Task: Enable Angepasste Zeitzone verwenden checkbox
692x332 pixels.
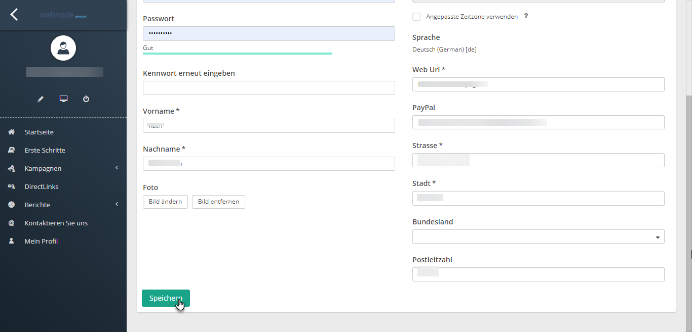Action: click(416, 17)
